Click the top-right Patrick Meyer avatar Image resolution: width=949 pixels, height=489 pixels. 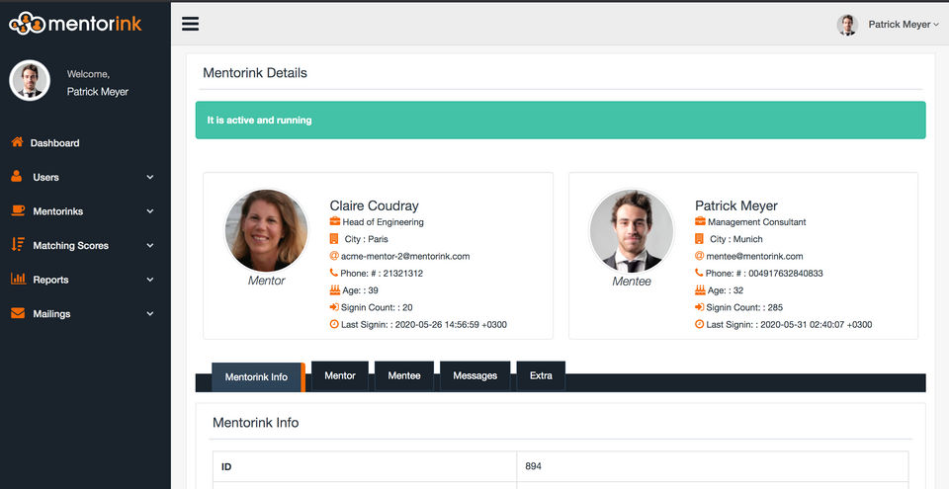click(847, 25)
